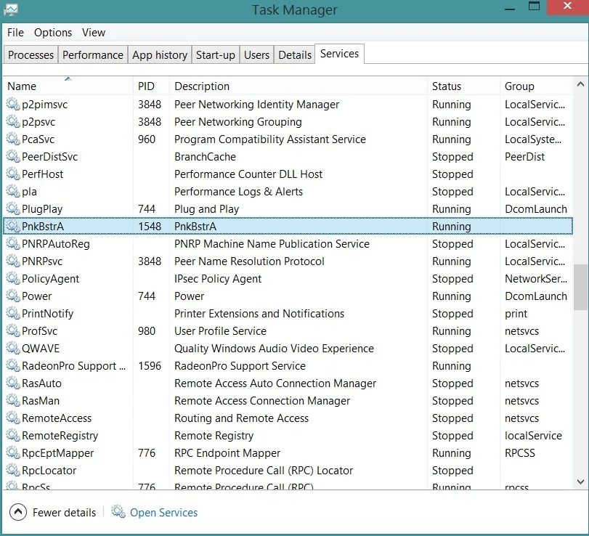Image resolution: width=589 pixels, height=536 pixels.
Task: Go to the App history tab
Action: [x=160, y=55]
